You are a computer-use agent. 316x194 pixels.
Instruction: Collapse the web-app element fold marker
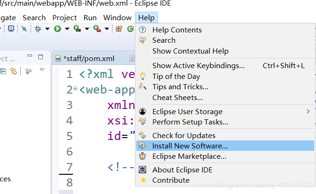[x=75, y=88]
